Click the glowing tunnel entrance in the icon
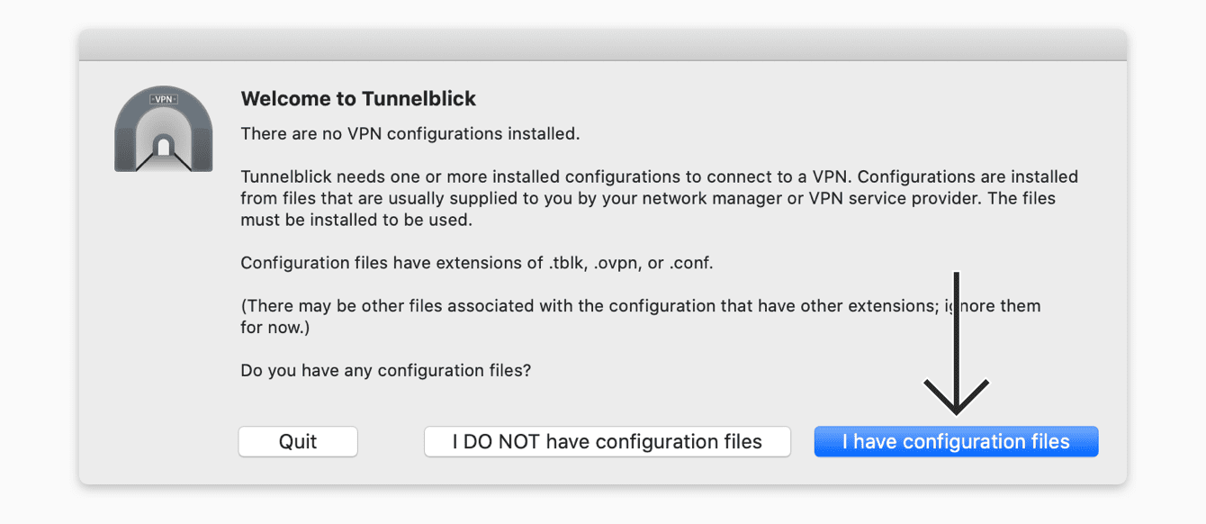This screenshot has height=524, width=1206. 163,146
